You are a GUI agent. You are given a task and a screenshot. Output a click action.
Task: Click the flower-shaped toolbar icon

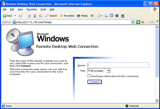click(x=117, y=16)
